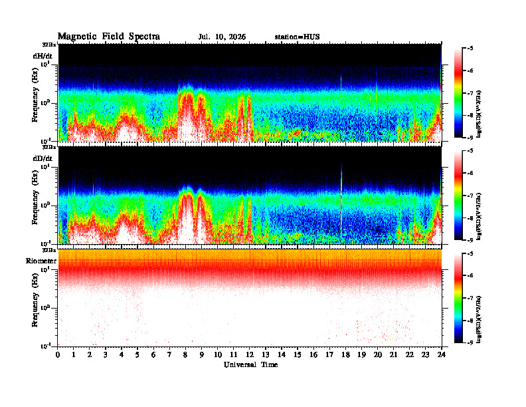526x407 pixels.
Task: Click the "dD/dt" panel label
Action: point(43,158)
